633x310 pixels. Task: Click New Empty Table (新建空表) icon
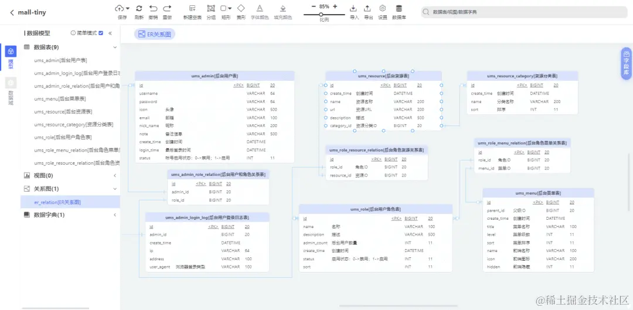coord(192,8)
